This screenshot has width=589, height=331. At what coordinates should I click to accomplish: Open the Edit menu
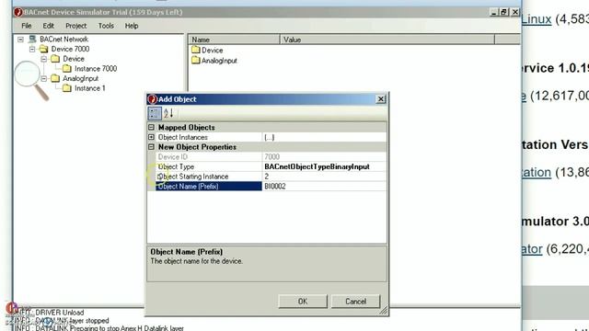48,26
